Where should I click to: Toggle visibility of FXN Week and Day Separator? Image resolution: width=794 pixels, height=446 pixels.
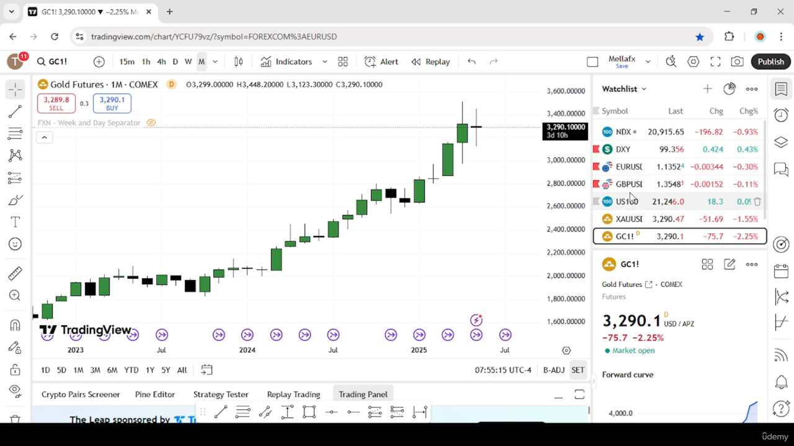151,123
